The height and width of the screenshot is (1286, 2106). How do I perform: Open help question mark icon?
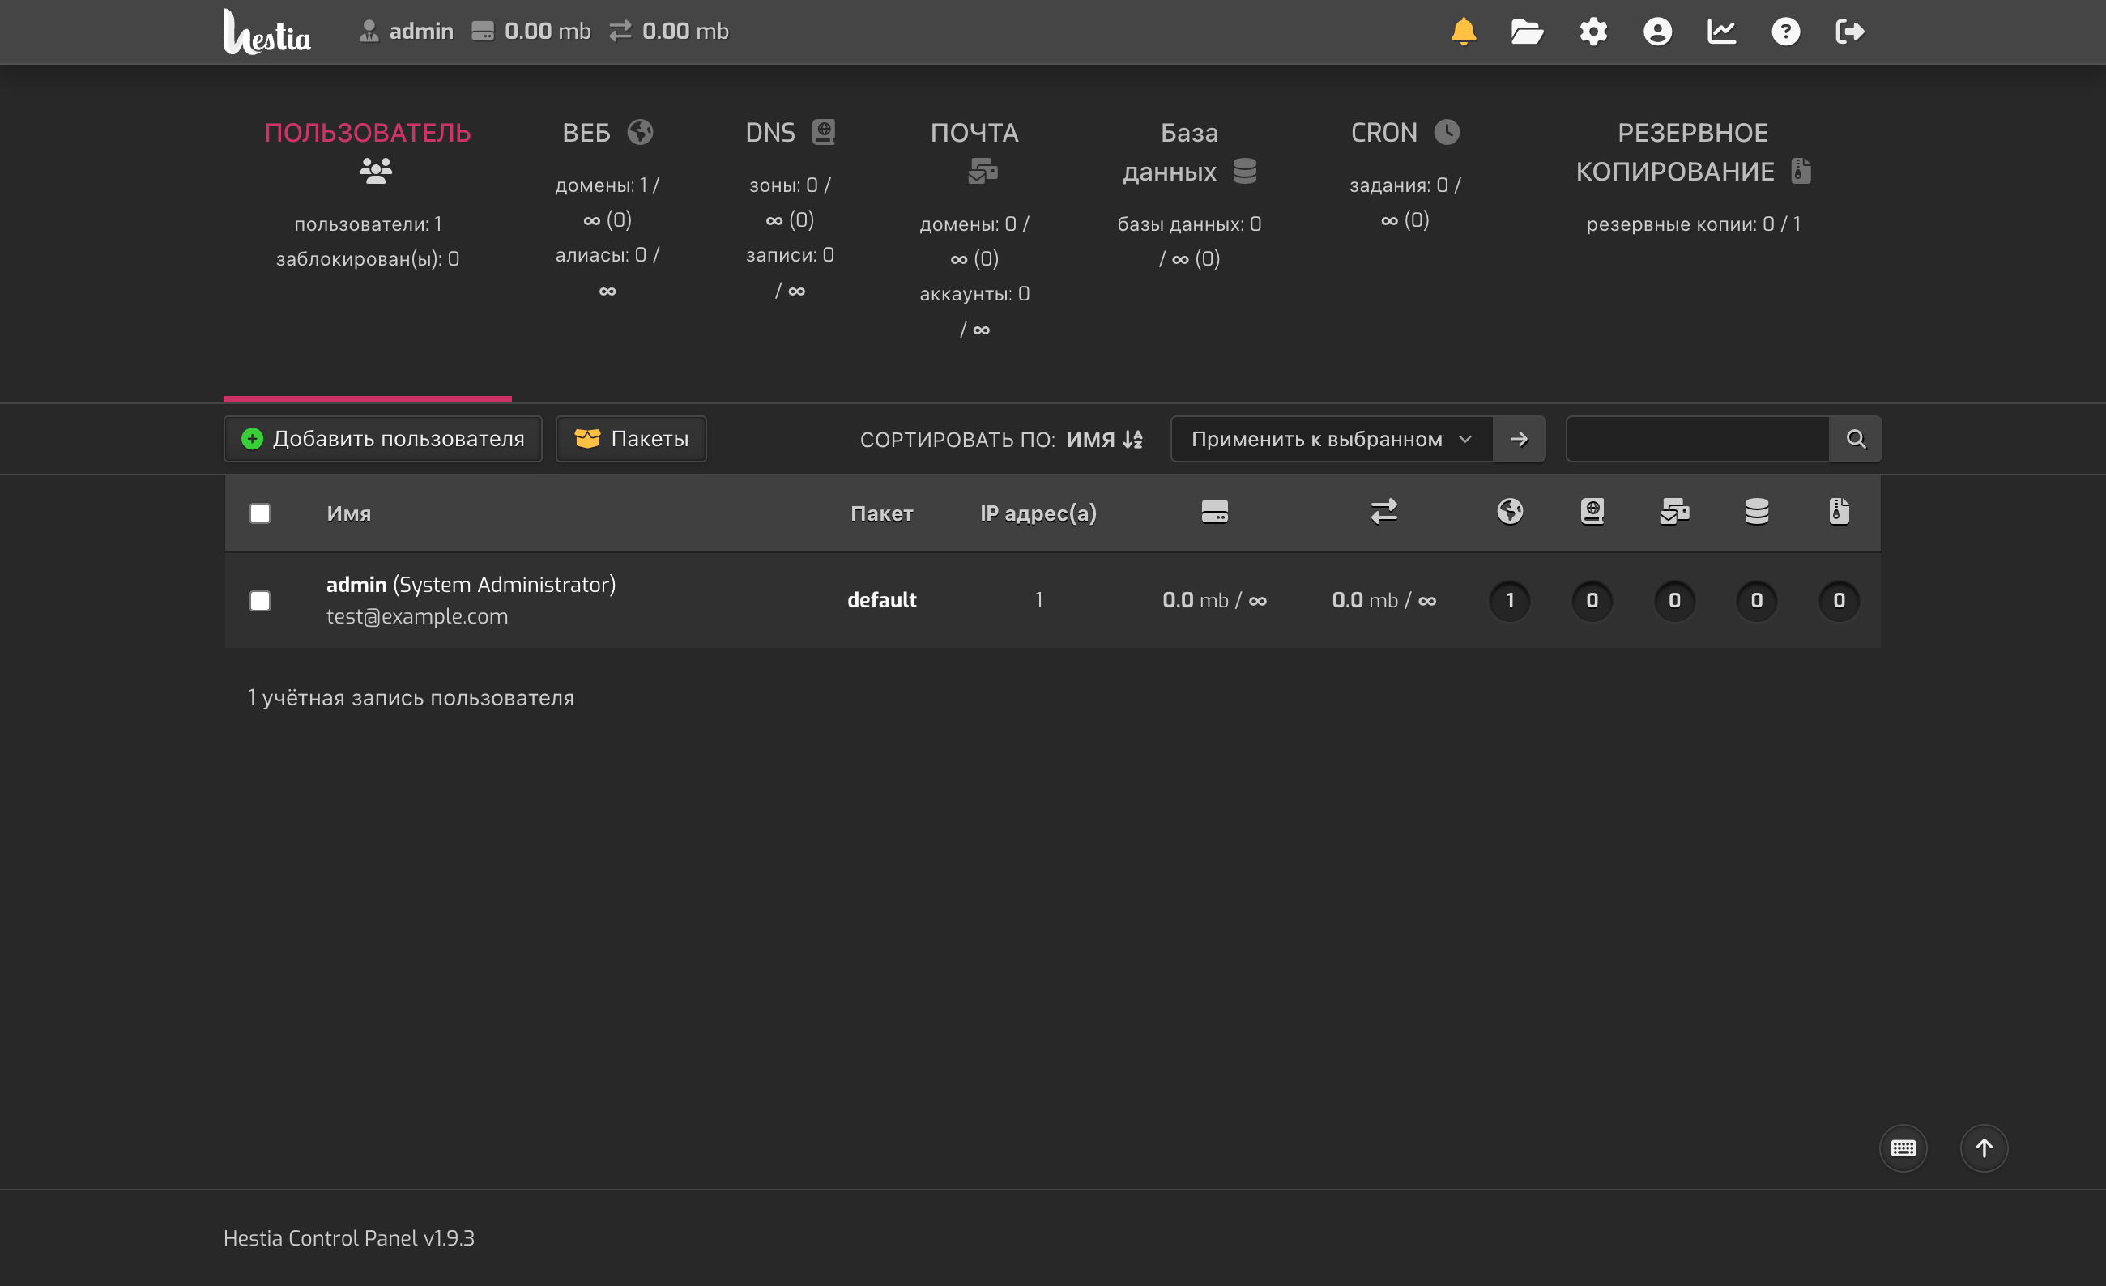(x=1785, y=32)
